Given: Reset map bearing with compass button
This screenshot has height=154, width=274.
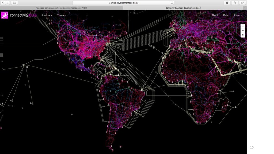Looking at the screenshot, I should [243, 35].
